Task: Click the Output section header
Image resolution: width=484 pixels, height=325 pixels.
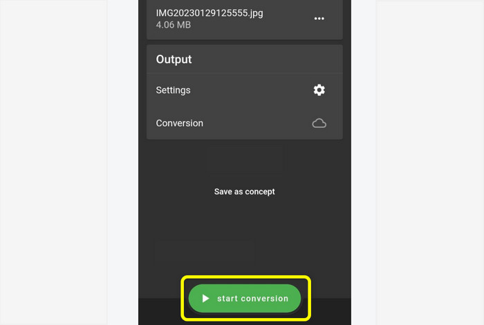Action: [174, 59]
